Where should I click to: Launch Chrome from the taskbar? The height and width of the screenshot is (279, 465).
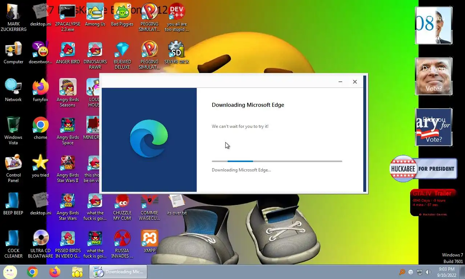(x=32, y=272)
